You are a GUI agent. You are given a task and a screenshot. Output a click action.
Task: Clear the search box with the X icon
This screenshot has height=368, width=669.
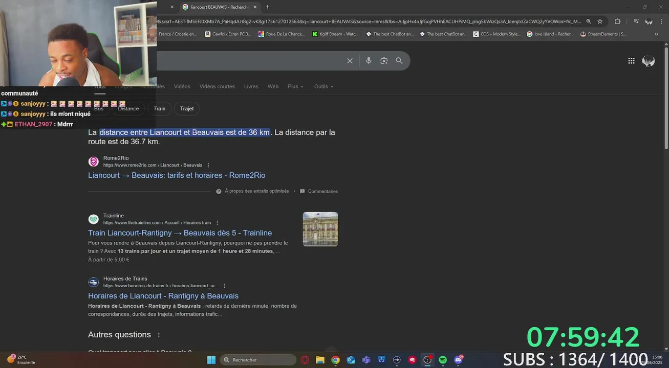coord(350,61)
